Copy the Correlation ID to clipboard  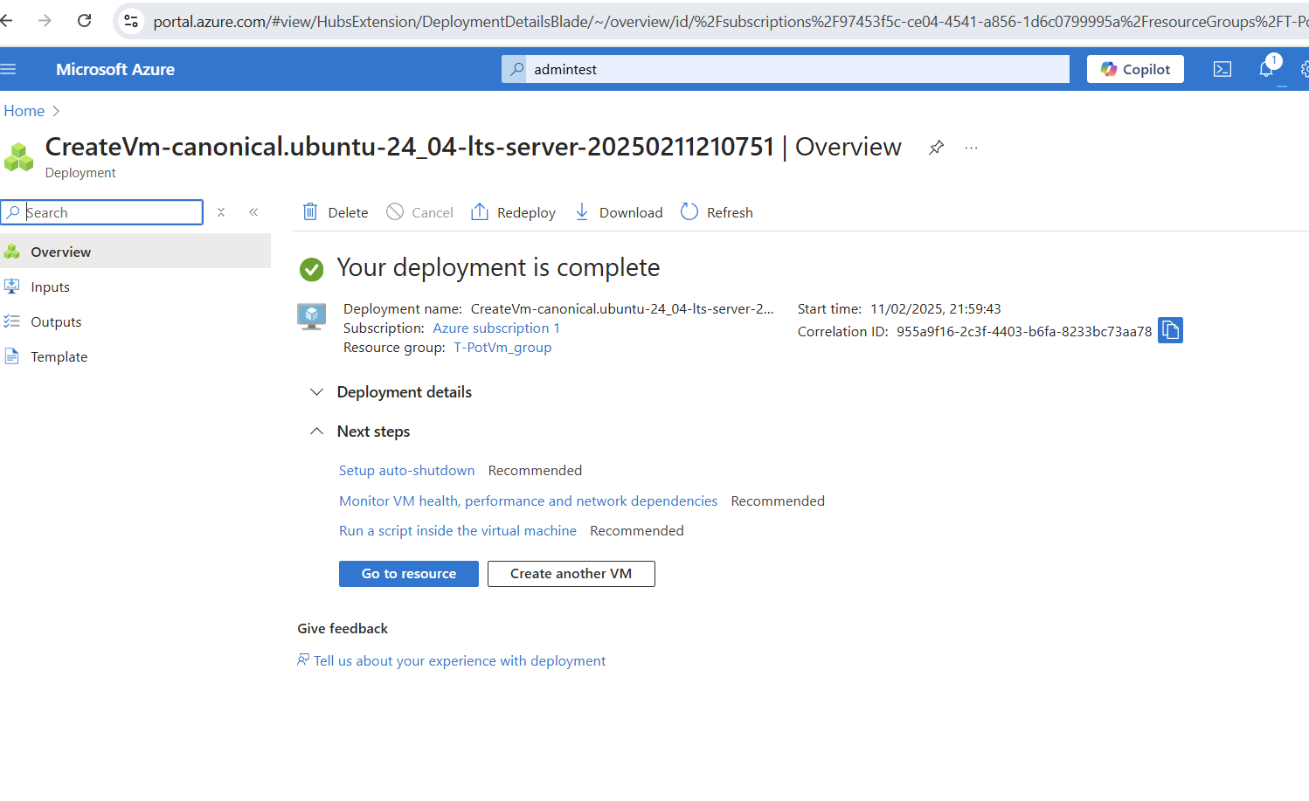[x=1170, y=330]
